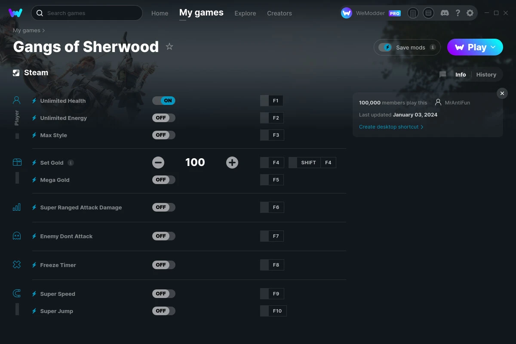
Task: Click the speed category icon in sidebar
Action: pos(16,293)
